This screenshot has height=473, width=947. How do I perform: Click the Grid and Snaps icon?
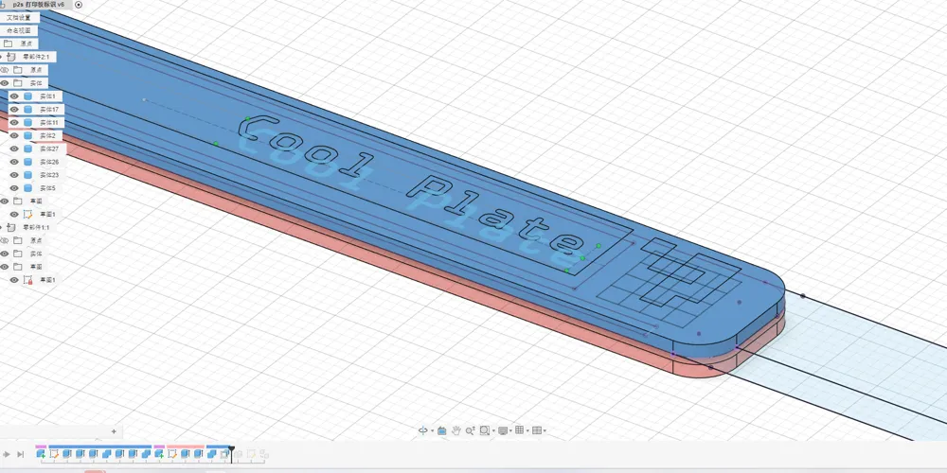519,430
